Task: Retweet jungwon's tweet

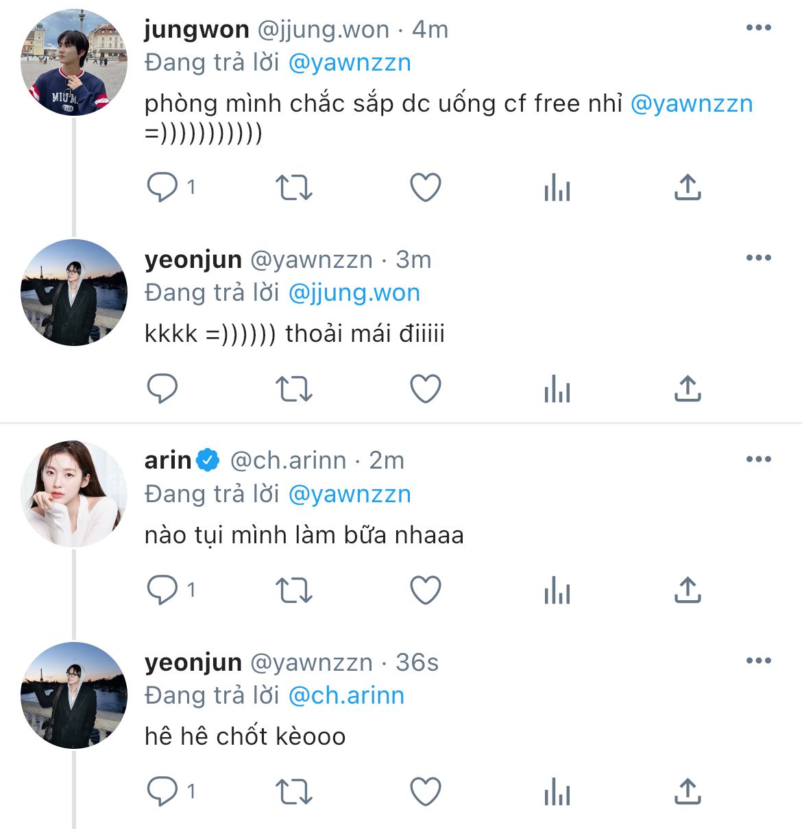Action: 293,187
